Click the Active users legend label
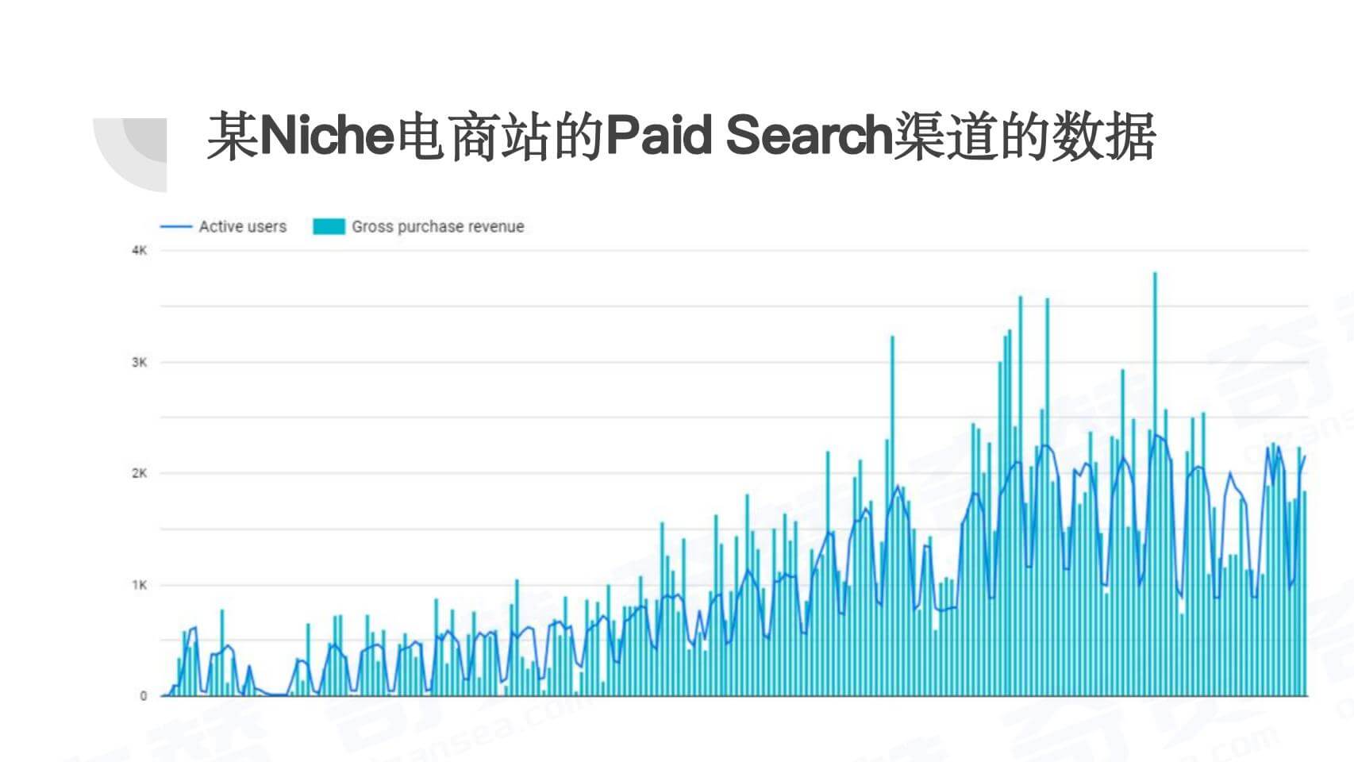 [242, 226]
